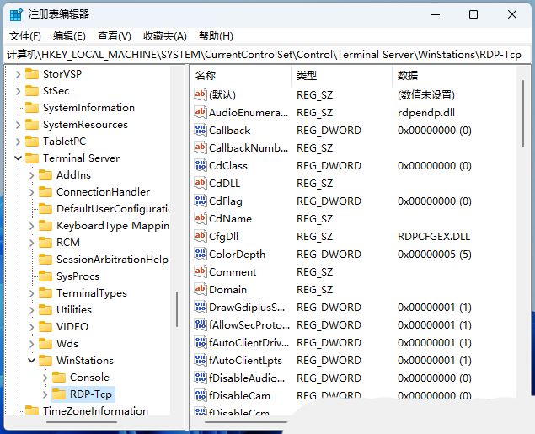Click the string icon of the (默认) value
The height and width of the screenshot is (434, 535).
pos(201,94)
